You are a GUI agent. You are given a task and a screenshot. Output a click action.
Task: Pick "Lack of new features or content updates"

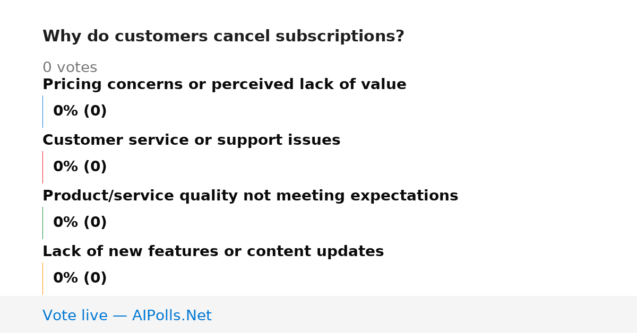tap(213, 252)
